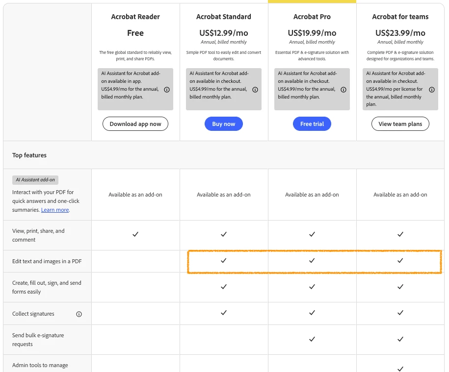449x372 pixels.
Task: Click Create, fill out forms checkmark under Acrobat for teams
Action: click(x=400, y=287)
